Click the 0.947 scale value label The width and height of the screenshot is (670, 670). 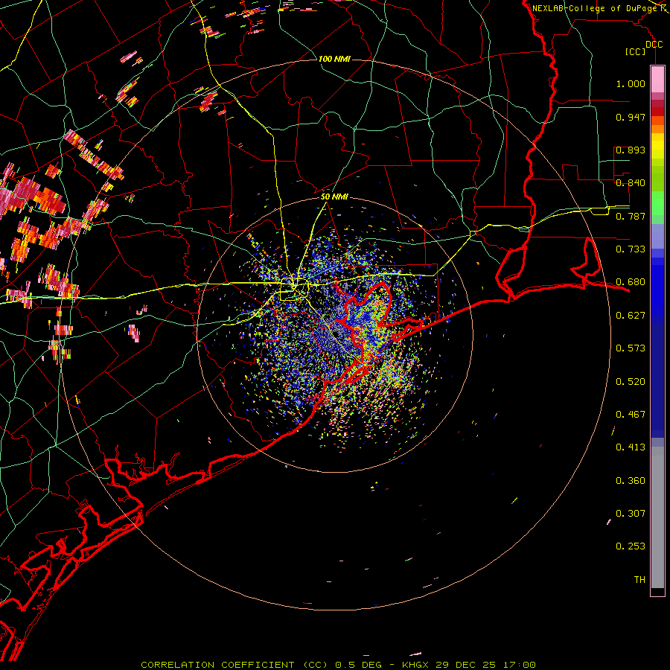click(x=631, y=117)
